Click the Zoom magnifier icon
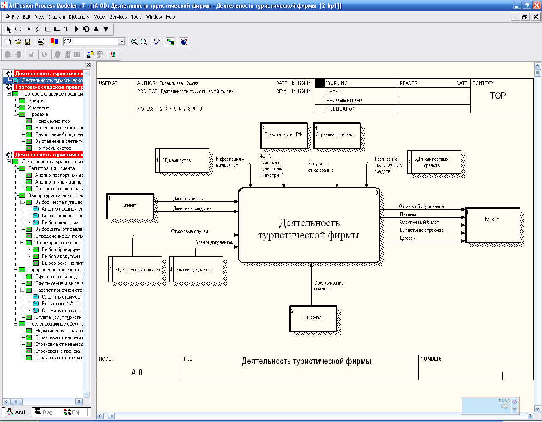 coord(134,42)
